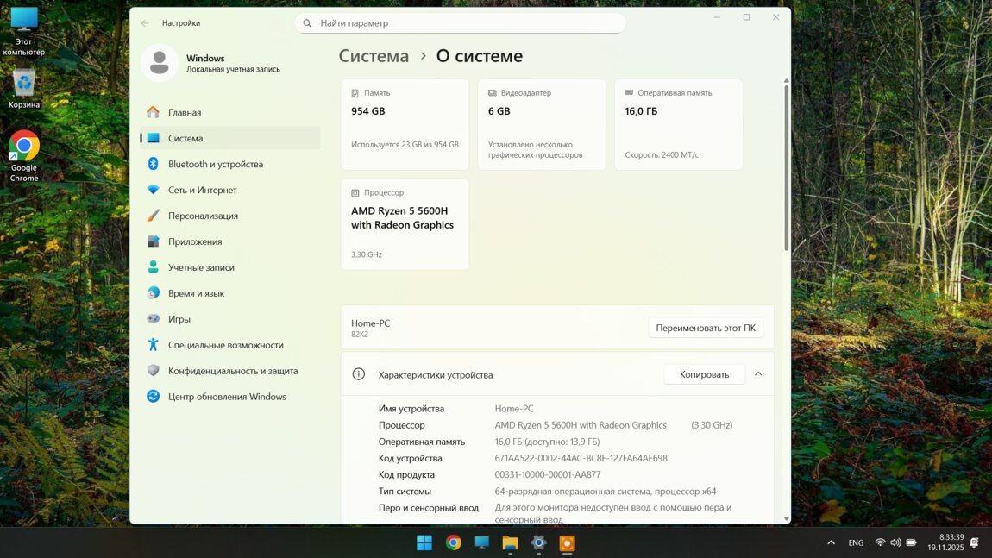The height and width of the screenshot is (558, 992).
Task: Click the Bluetooth and devices sidebar icon
Action: tap(153, 164)
